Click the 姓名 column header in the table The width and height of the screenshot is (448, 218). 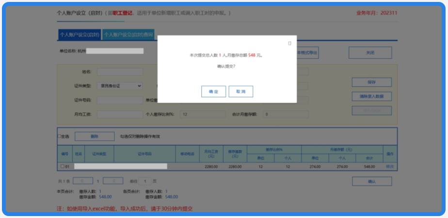click(x=79, y=154)
